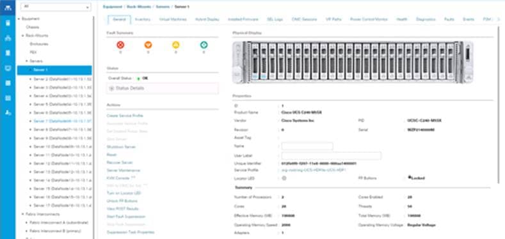Open the VM section in the navigation rail

8,68
